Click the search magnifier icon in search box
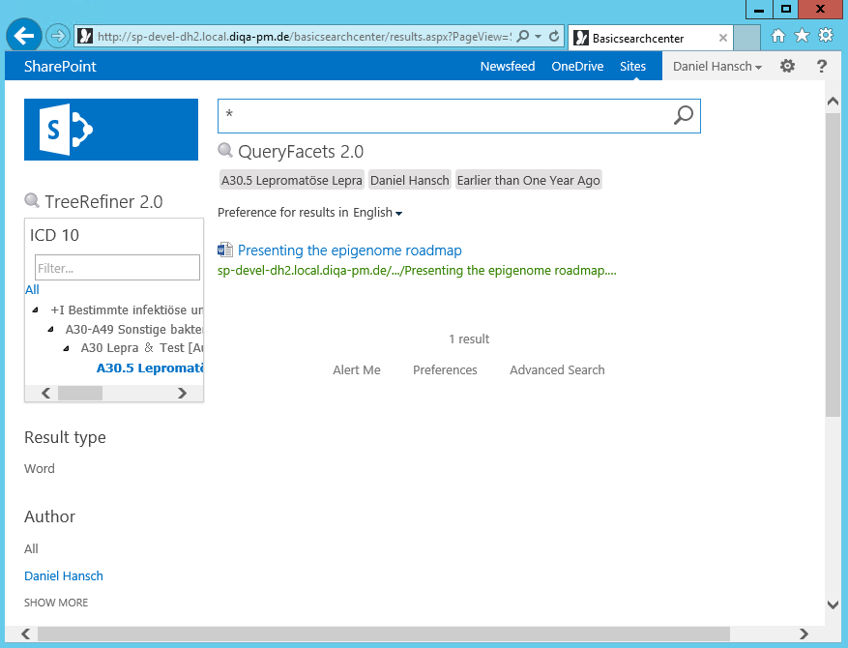848x648 pixels. 683,116
